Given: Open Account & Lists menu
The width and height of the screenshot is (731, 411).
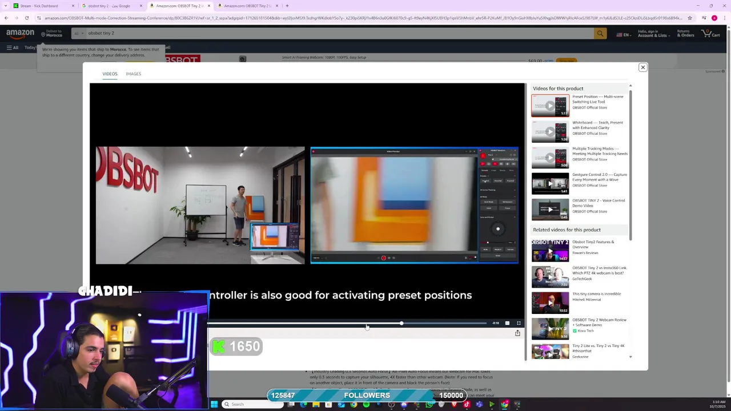Looking at the screenshot, I should click(x=653, y=34).
